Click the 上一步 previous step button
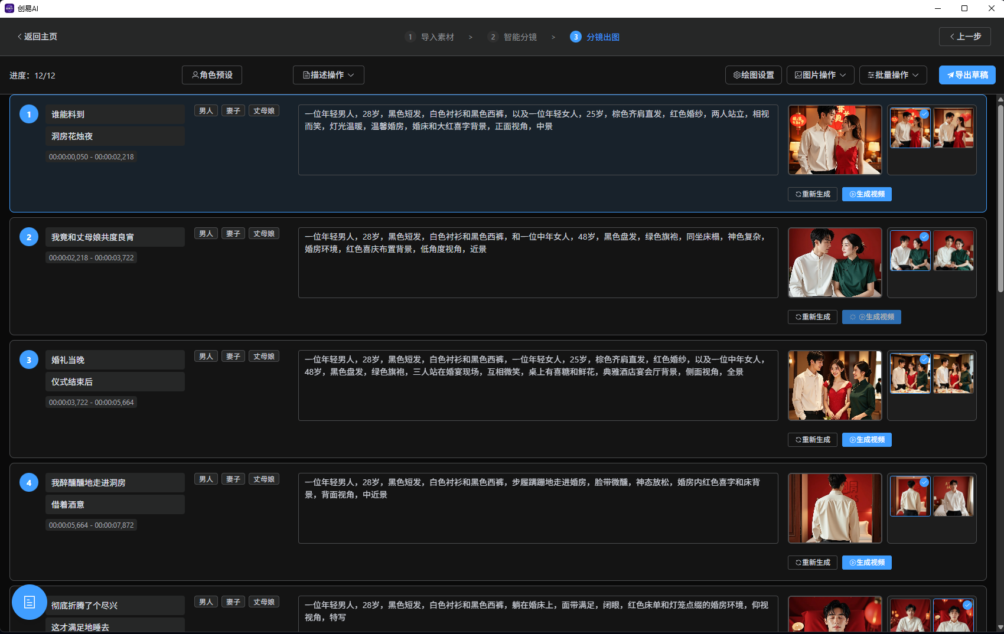The height and width of the screenshot is (634, 1004). [964, 37]
